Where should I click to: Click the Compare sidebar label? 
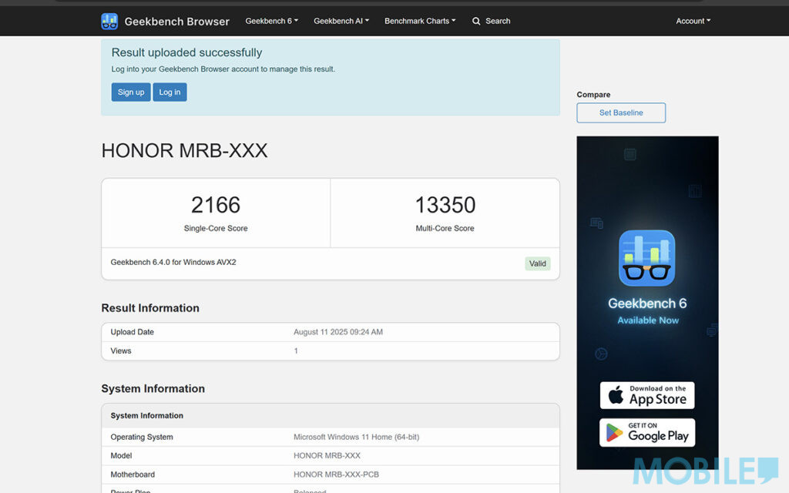coord(593,95)
